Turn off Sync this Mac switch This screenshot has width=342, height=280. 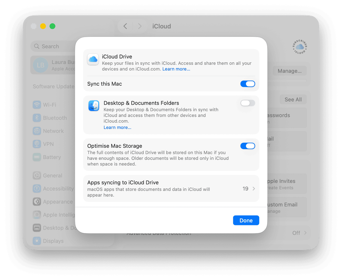point(248,84)
